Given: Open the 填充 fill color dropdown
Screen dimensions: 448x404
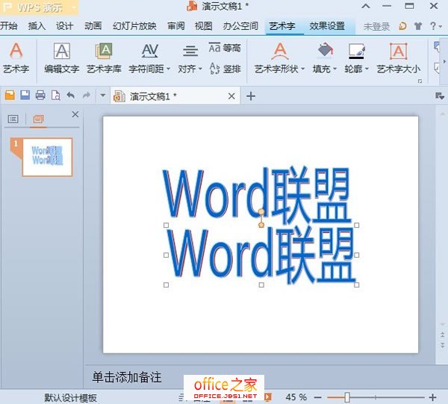Looking at the screenshot, I should click(325, 58).
